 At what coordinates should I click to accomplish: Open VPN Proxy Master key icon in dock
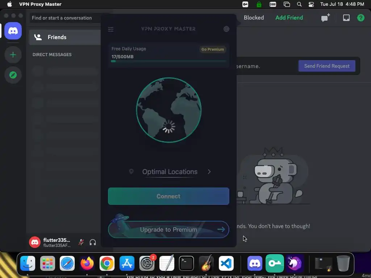[275, 263]
